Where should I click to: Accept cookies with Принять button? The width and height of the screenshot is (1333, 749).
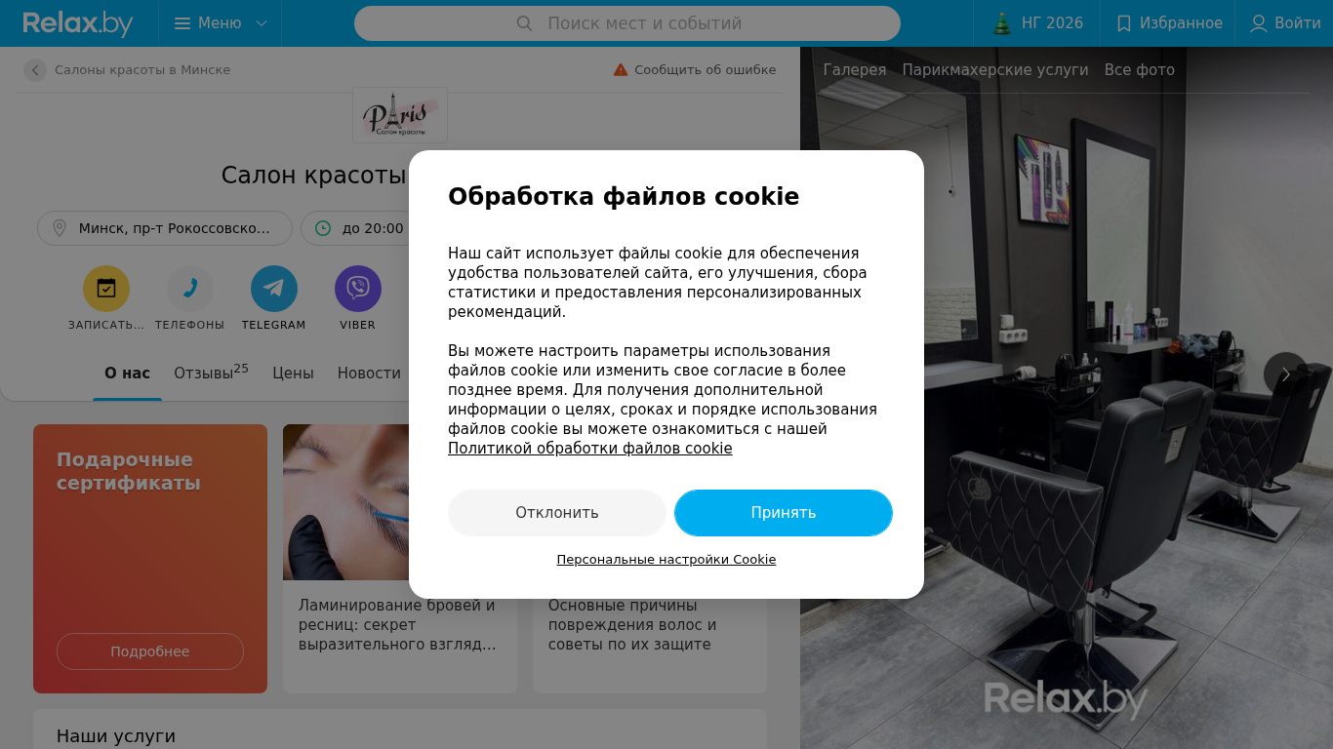(x=784, y=513)
